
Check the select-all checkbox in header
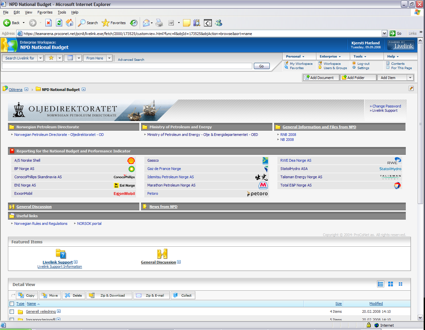pos(12,304)
